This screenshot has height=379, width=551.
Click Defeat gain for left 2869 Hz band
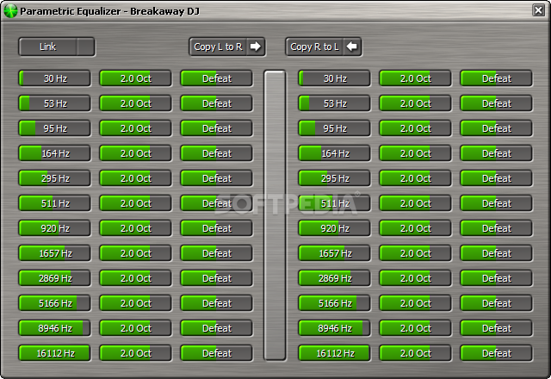click(216, 278)
